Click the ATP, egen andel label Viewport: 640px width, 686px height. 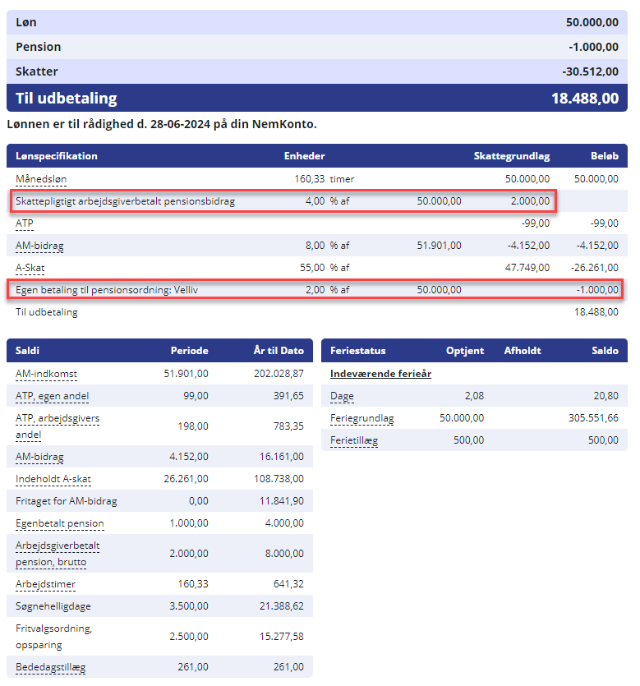point(52,396)
